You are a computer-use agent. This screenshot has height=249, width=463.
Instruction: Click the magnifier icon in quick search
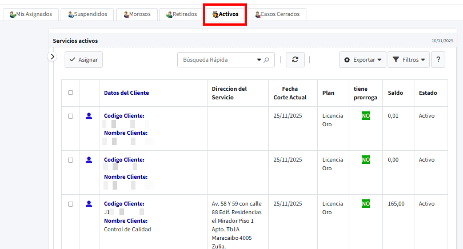point(266,59)
